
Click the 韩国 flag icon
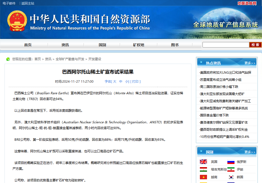point(231,177)
